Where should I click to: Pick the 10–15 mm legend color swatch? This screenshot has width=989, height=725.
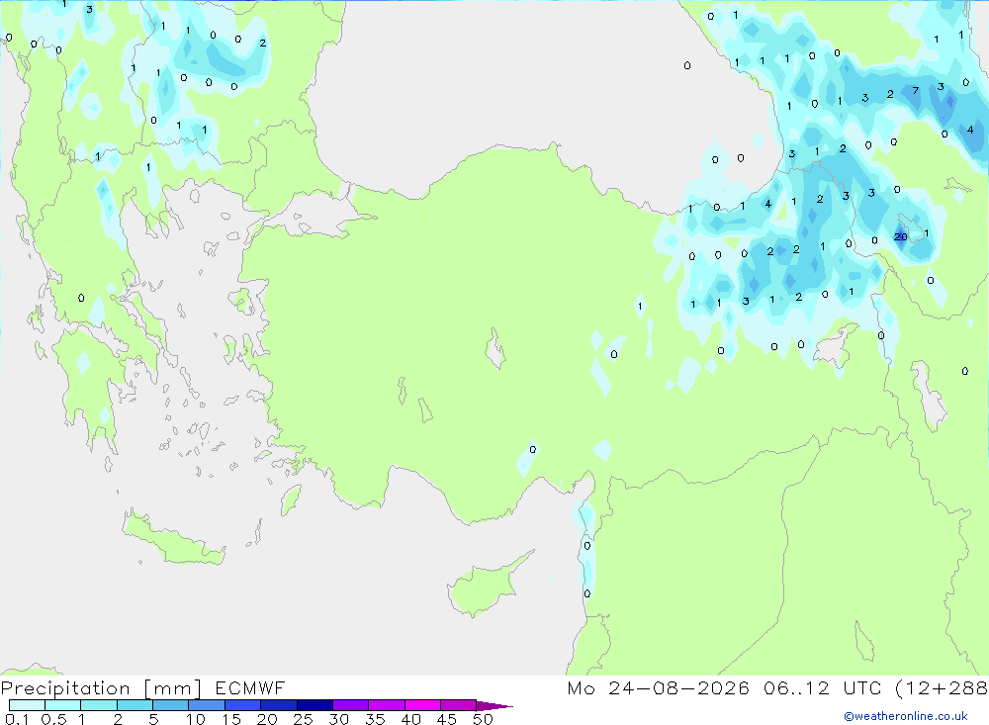[207, 705]
